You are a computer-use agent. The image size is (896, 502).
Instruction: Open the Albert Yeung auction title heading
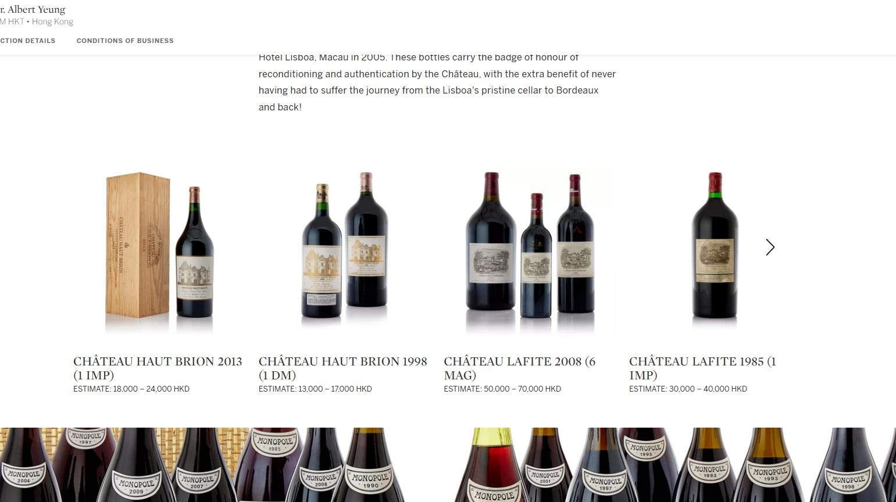33,9
